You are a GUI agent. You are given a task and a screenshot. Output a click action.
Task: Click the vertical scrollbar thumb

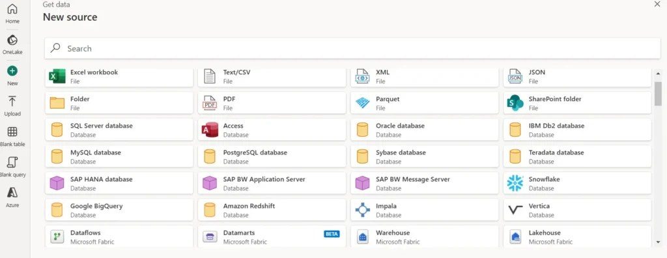658,94
